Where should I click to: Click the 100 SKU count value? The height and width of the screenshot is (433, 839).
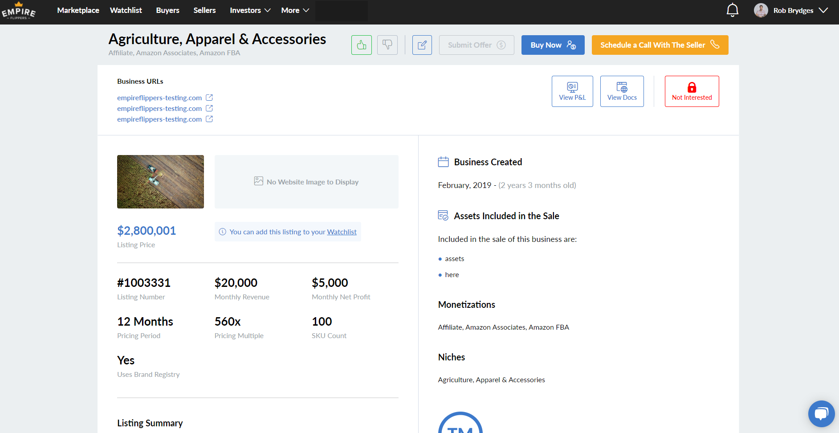(322, 322)
